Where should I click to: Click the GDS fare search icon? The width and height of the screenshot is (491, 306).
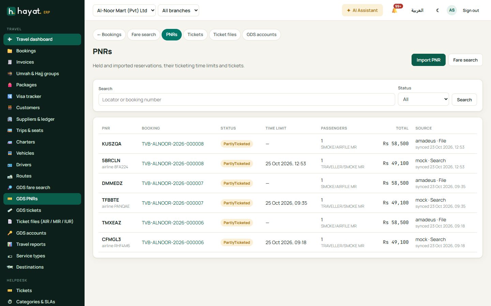pos(10,188)
